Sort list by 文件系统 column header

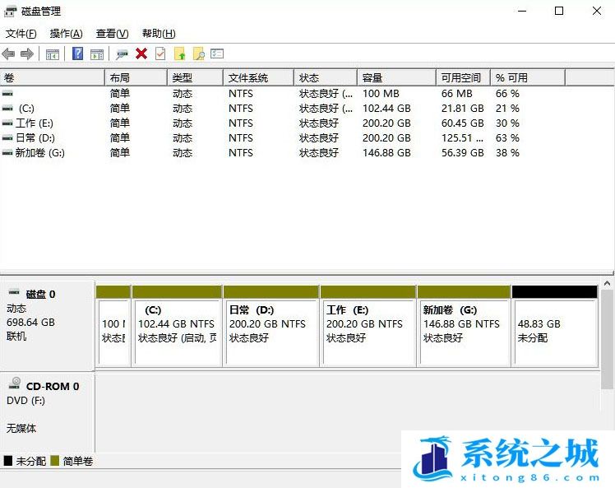pos(257,77)
